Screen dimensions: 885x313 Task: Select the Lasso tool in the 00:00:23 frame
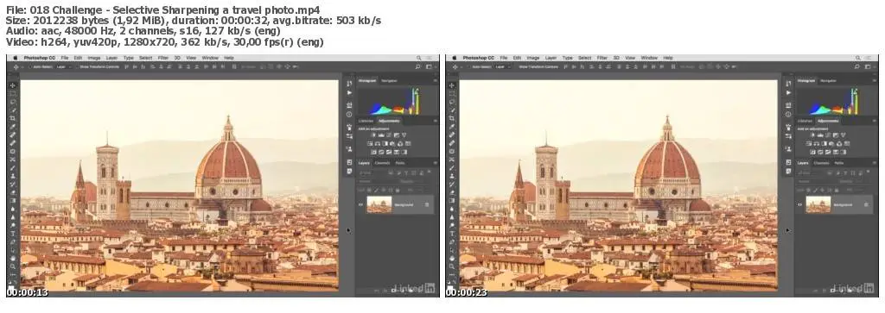pos(451,102)
